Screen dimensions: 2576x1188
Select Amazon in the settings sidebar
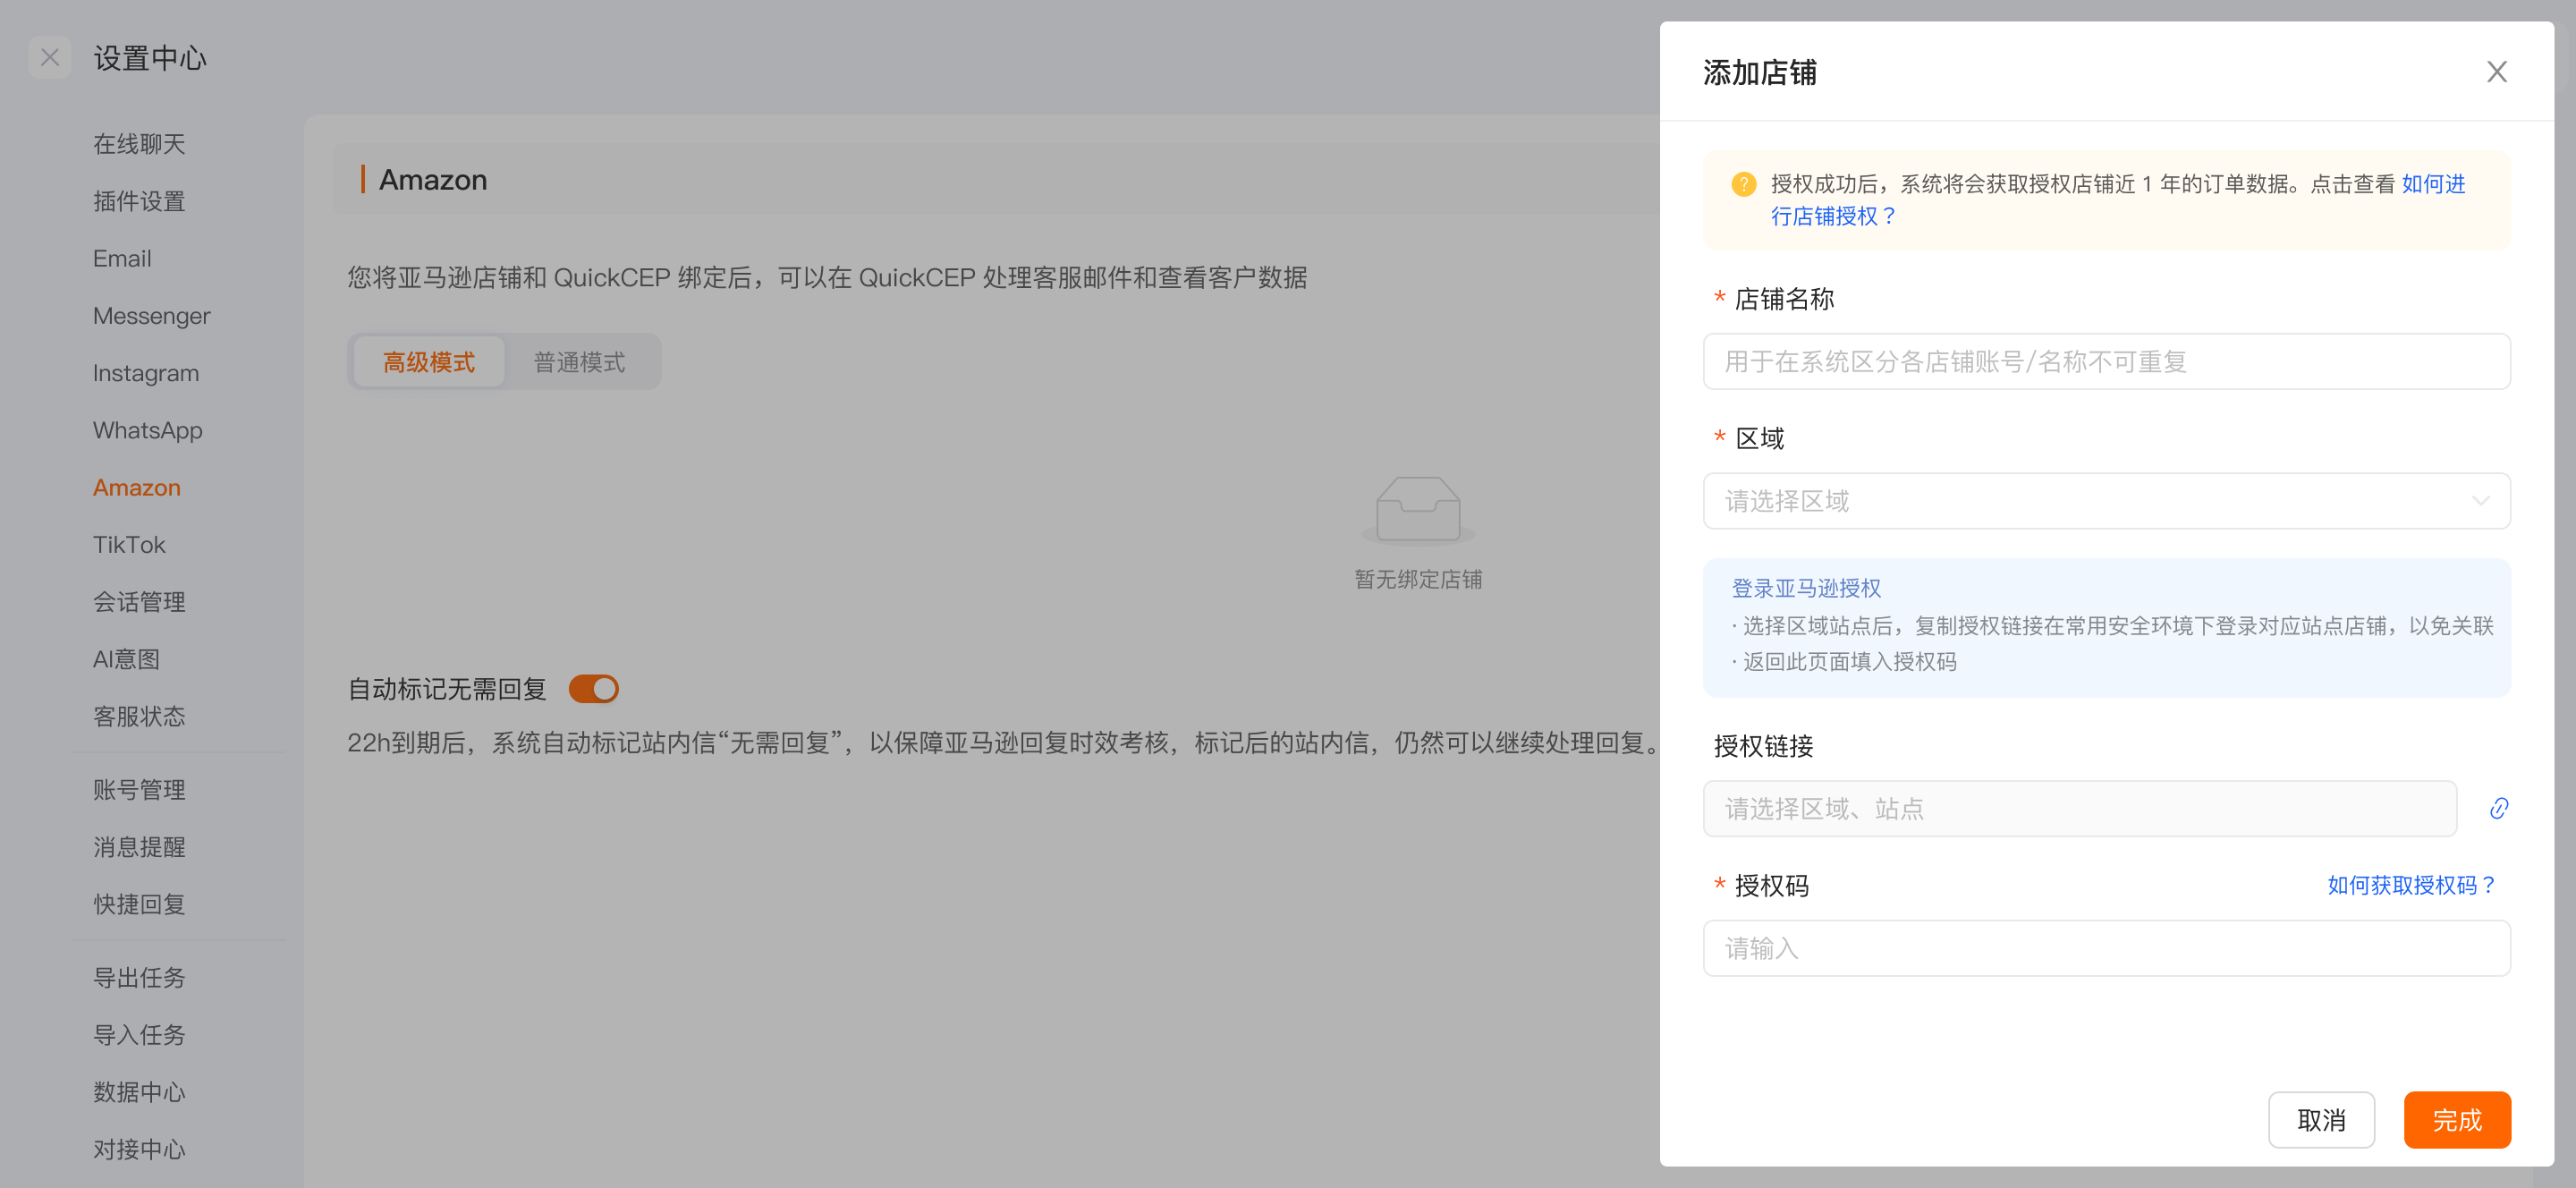pyautogui.click(x=137, y=487)
